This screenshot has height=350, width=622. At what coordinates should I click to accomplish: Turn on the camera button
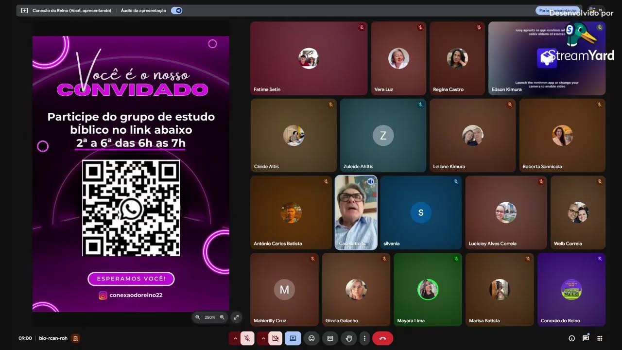276,338
